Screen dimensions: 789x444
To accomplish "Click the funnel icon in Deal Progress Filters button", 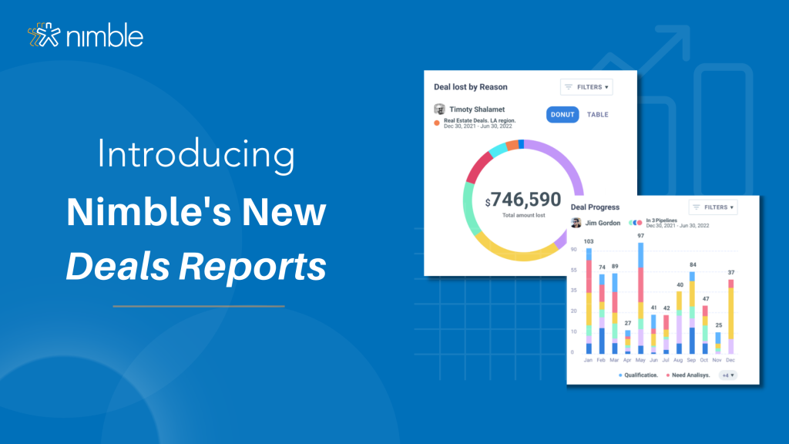I will click(697, 207).
